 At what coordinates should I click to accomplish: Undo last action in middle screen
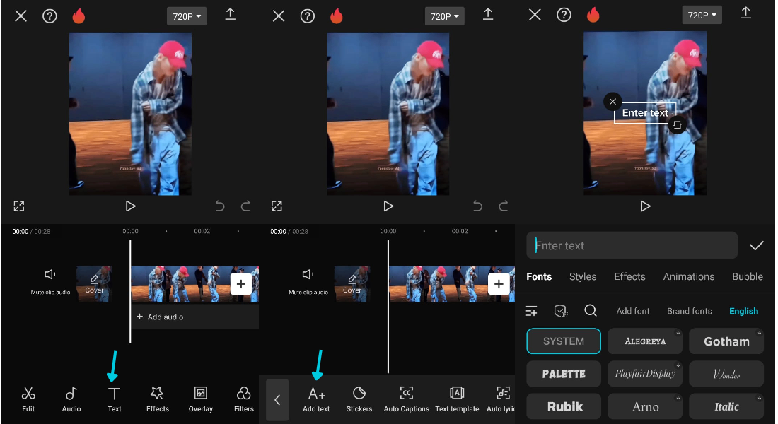point(477,206)
